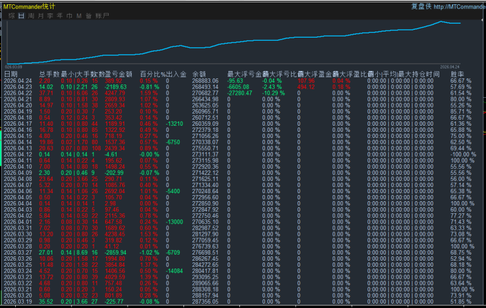This screenshot has height=308, width=486.
Task: Switch to the 账户 account tab
Action: (103, 15)
